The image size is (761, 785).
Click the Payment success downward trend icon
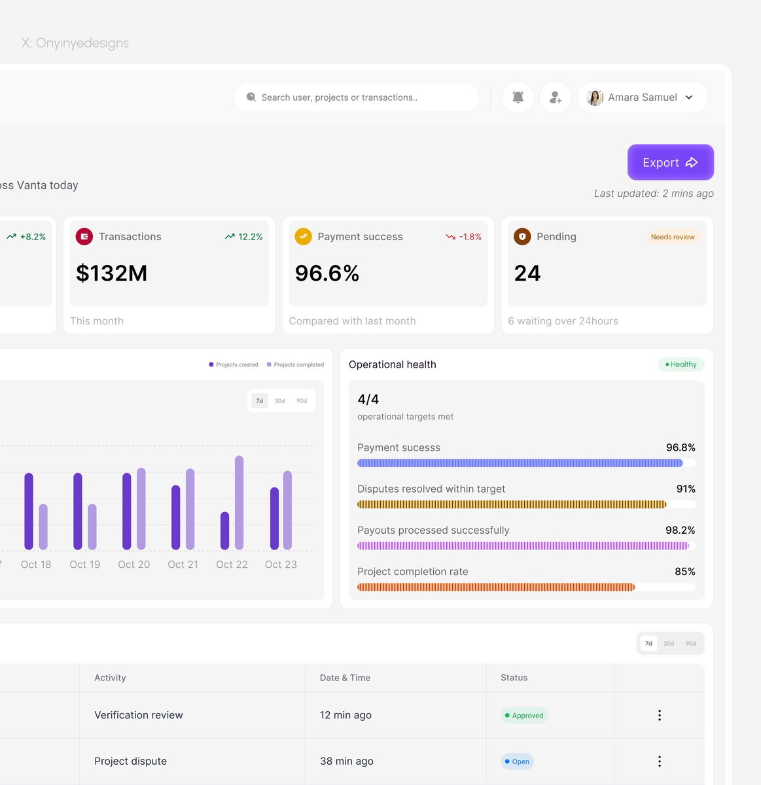(x=451, y=237)
